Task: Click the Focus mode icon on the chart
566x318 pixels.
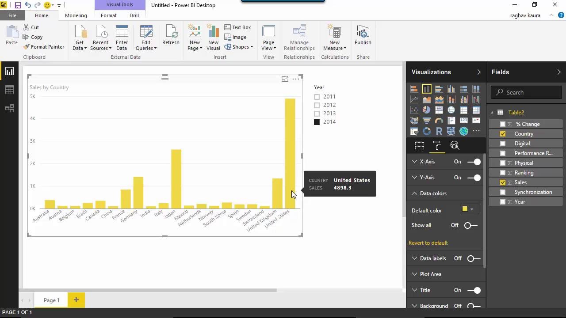Action: (x=285, y=79)
